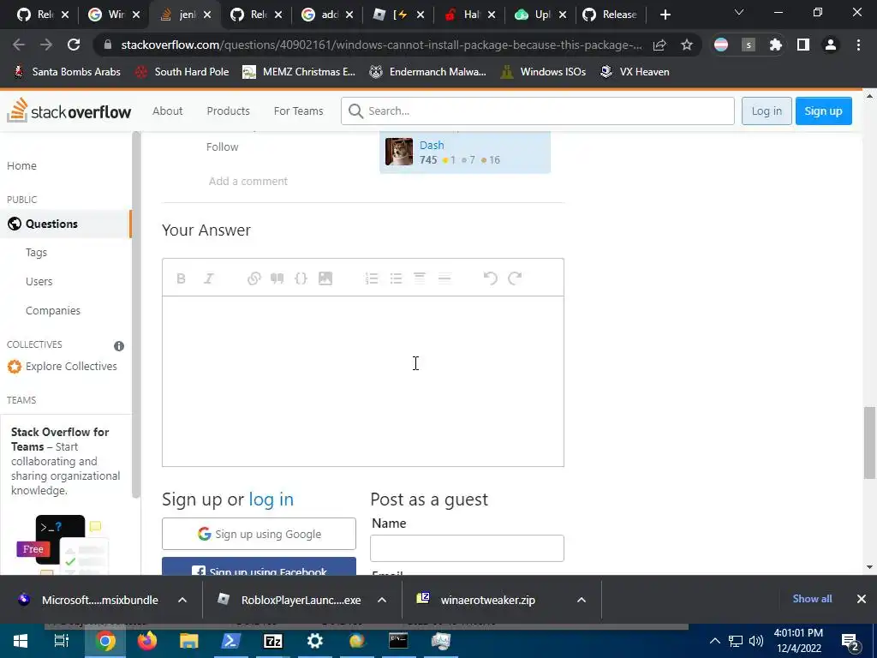Viewport: 877px width, 658px height.
Task: Insert code sample with braces icon
Action: point(301,278)
